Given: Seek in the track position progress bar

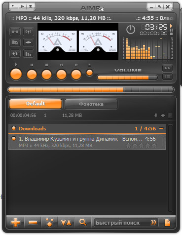Looking at the screenshot, I should (x=91, y=90).
